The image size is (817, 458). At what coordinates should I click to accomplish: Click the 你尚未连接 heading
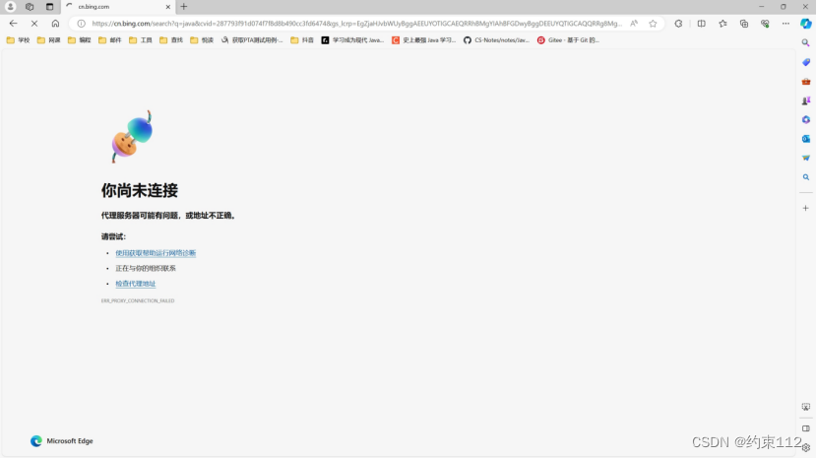pos(140,190)
